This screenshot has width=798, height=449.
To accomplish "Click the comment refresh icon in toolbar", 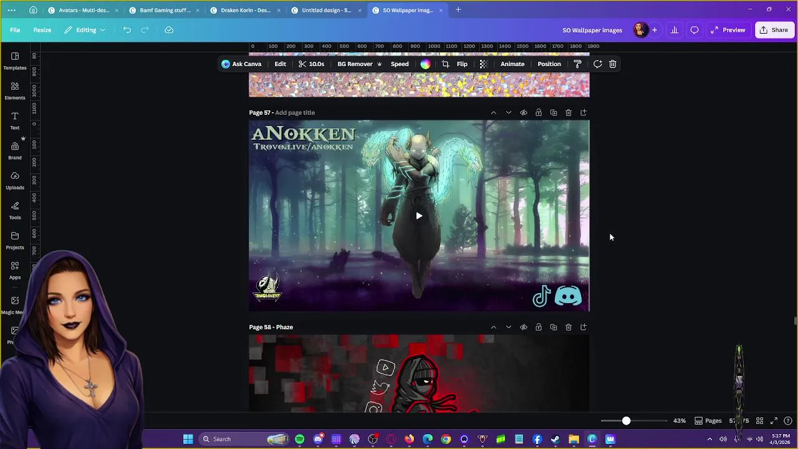I will click(597, 64).
